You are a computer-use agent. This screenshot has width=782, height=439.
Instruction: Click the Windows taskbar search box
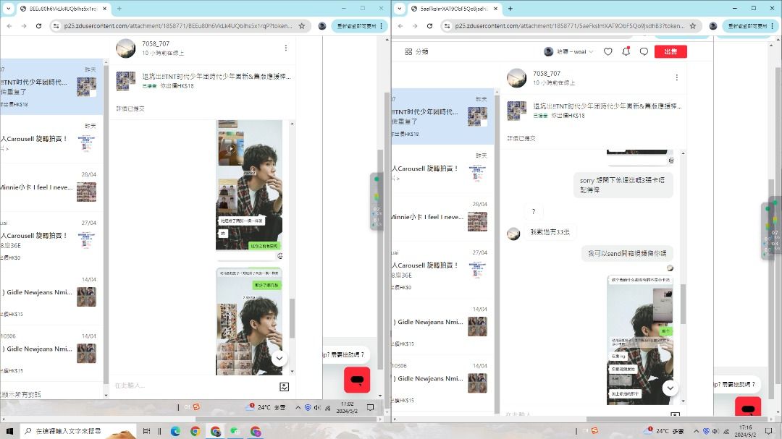(77, 431)
